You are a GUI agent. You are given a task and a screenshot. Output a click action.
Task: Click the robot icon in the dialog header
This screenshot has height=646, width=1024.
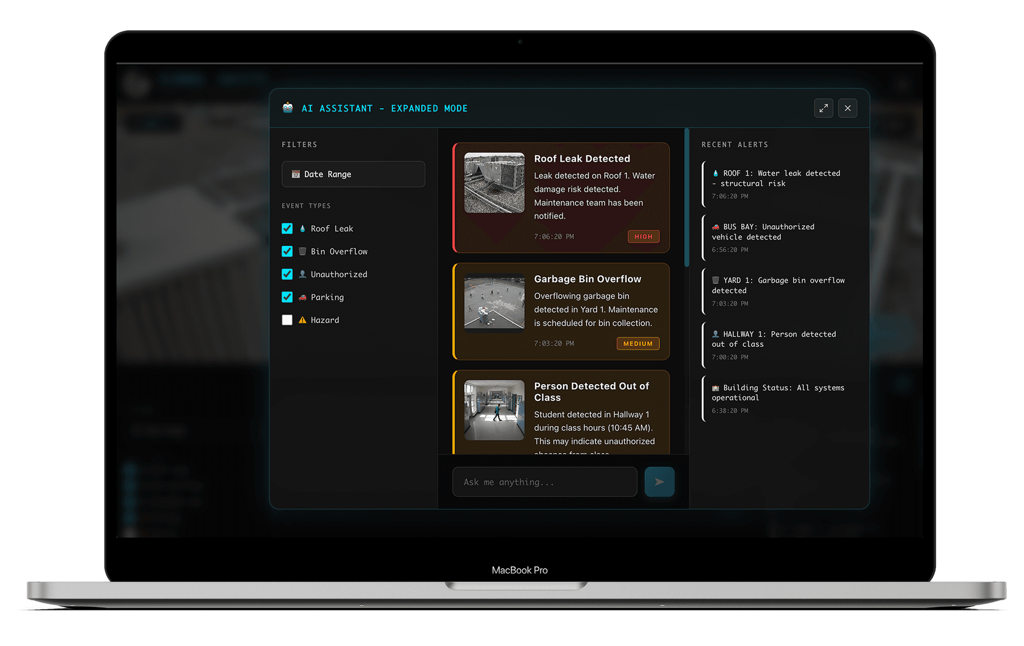point(287,108)
